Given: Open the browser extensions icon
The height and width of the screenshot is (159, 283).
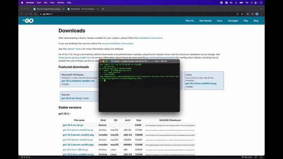Looking at the screenshot, I should tap(248, 14).
